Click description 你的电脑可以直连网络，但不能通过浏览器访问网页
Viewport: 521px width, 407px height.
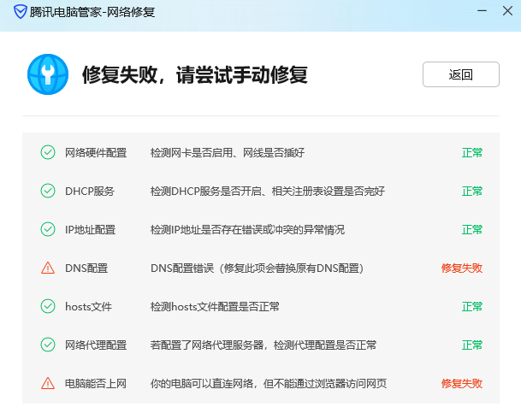pos(269,384)
